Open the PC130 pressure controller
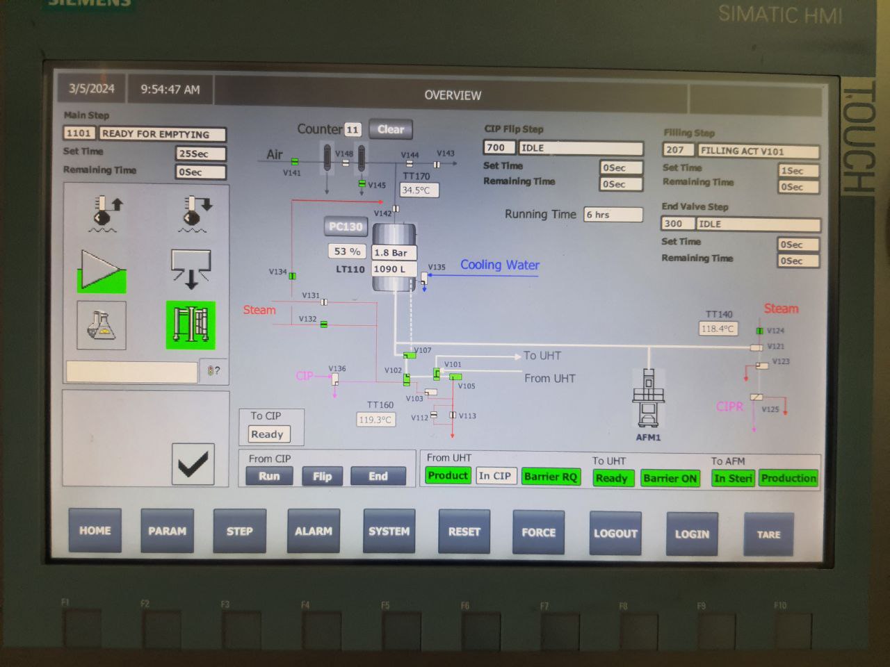The width and height of the screenshot is (890, 667). pos(346,227)
